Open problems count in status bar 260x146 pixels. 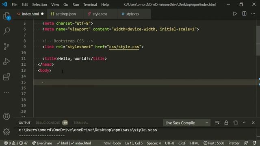(x=16, y=143)
